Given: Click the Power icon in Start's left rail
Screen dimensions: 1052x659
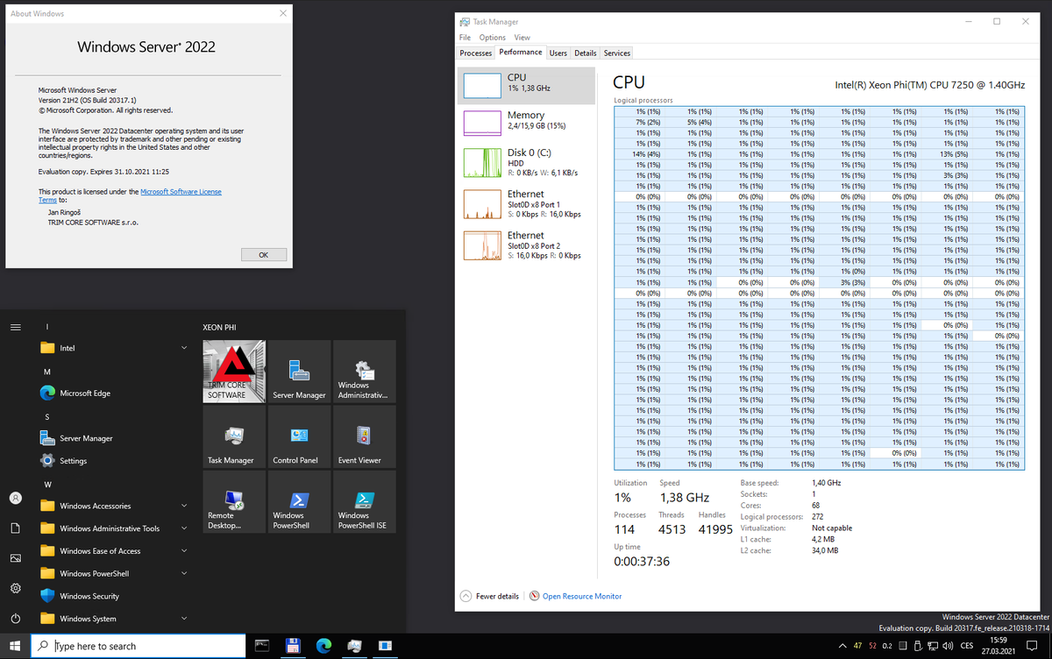Looking at the screenshot, I should coord(15,619).
